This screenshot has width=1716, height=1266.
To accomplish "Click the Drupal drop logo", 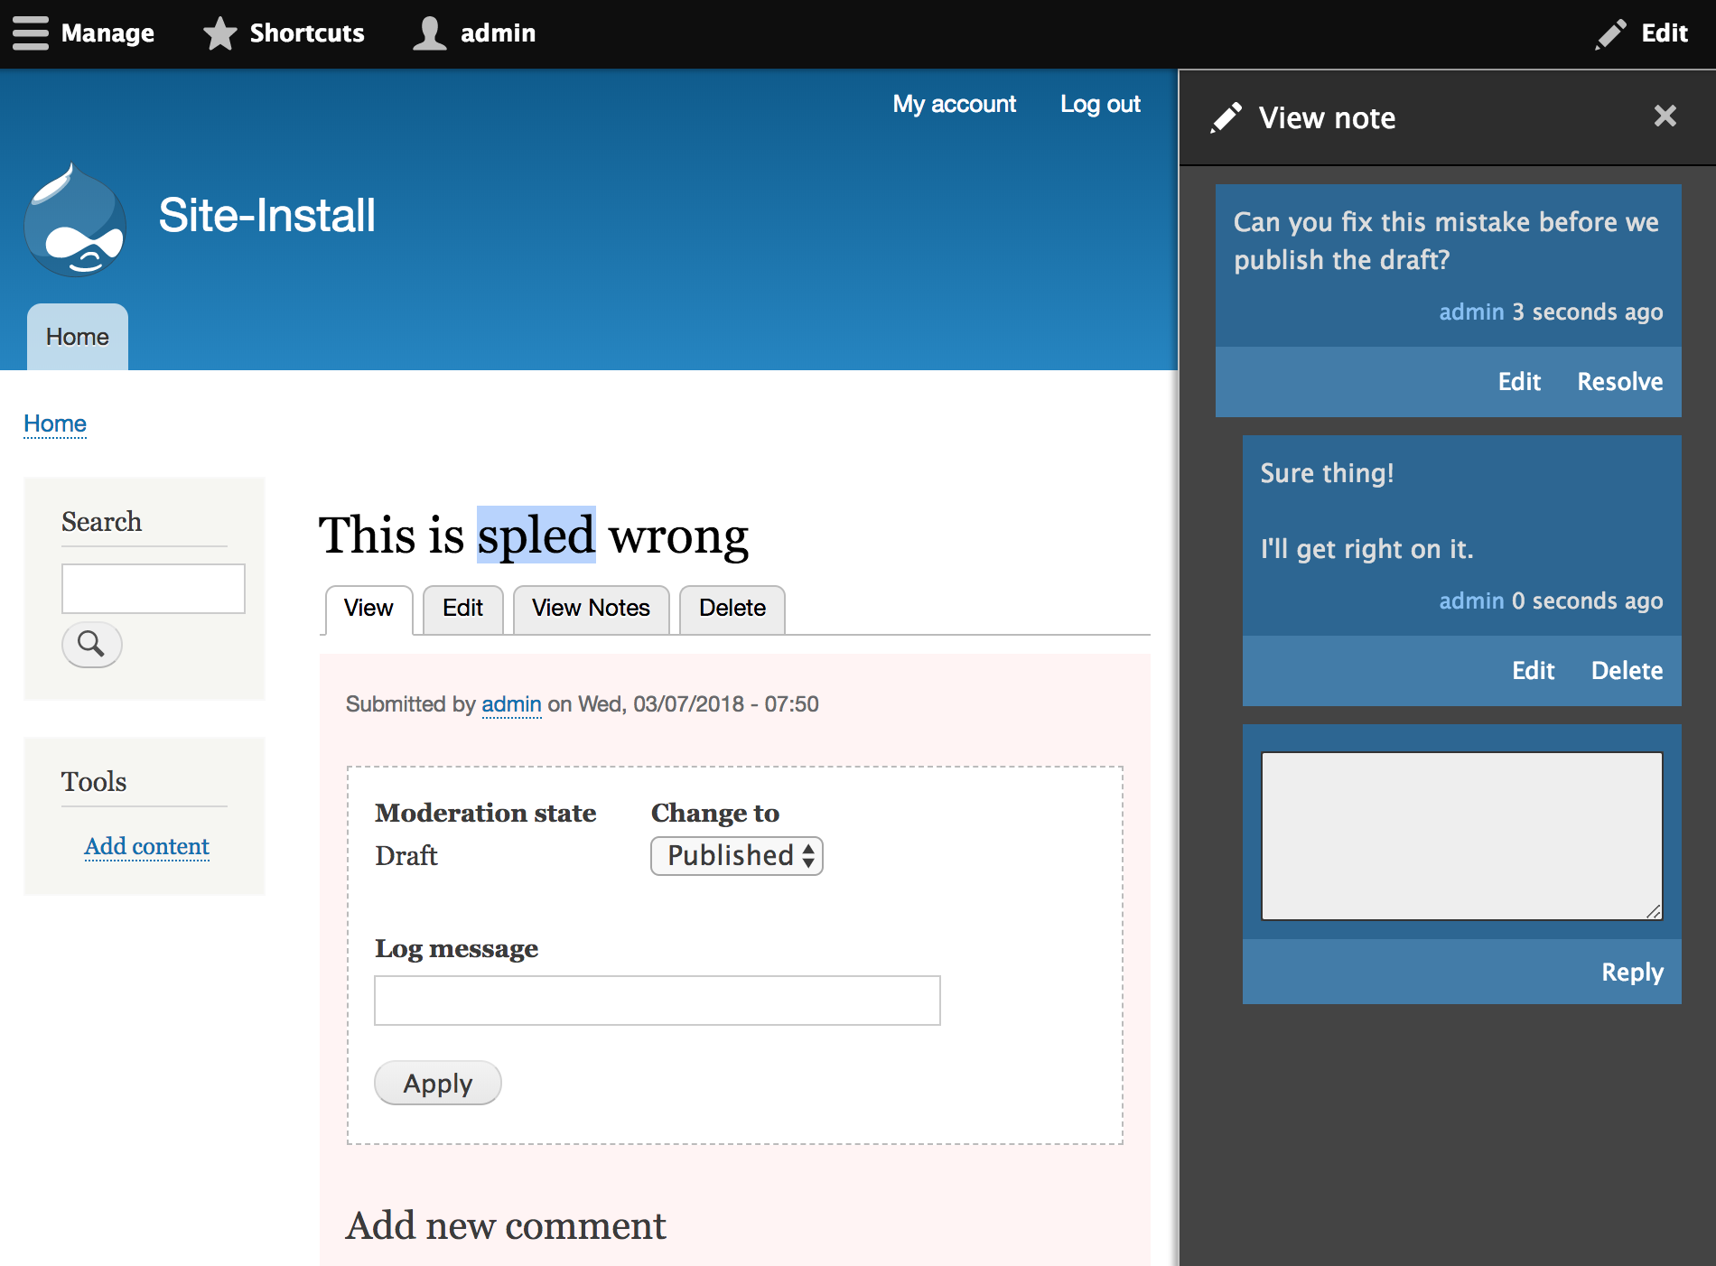I will [x=75, y=219].
